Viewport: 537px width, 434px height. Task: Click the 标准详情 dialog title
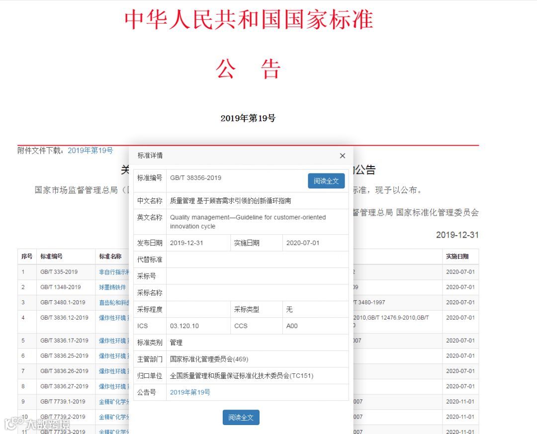[150, 156]
